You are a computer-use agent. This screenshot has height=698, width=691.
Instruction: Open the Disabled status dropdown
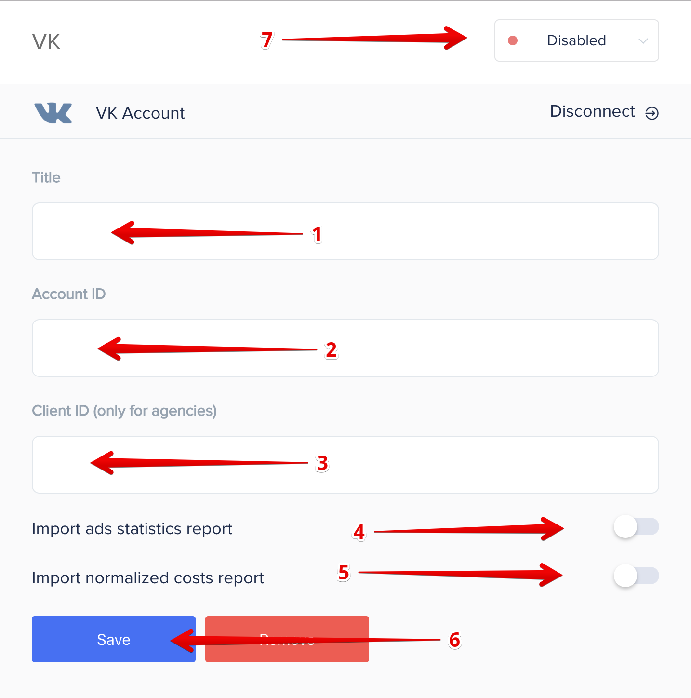click(x=576, y=40)
